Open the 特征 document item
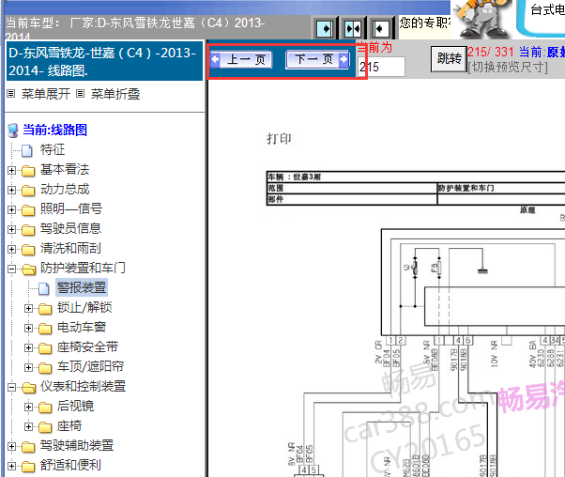The width and height of the screenshot is (565, 477). coord(53,149)
